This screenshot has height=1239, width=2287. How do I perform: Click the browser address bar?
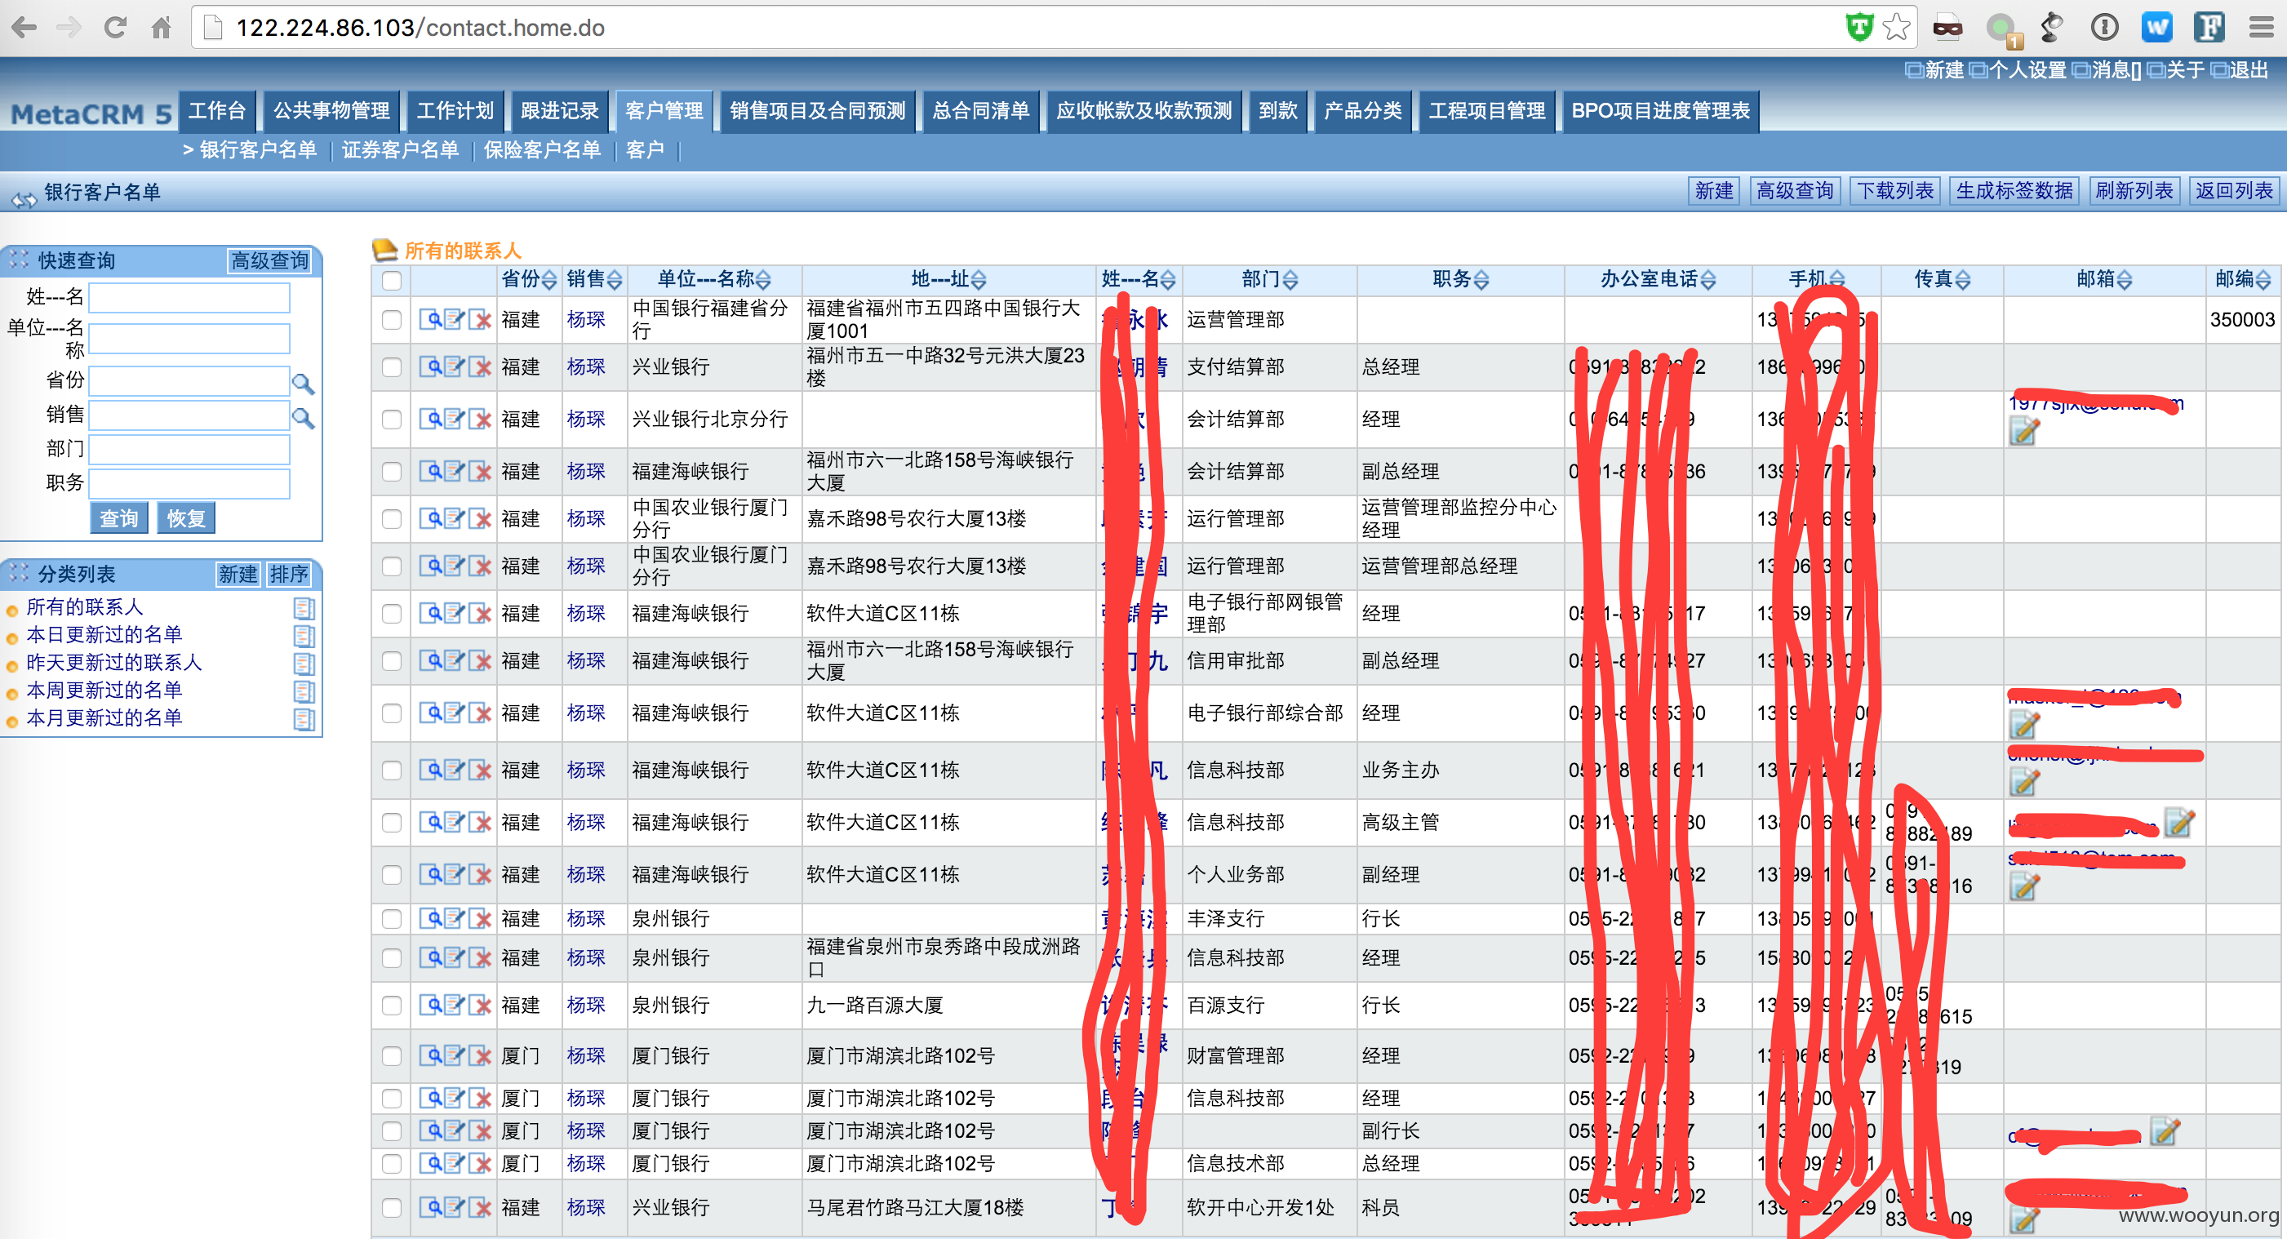point(1021,28)
